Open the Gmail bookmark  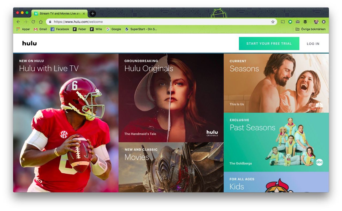pyautogui.click(x=40, y=29)
